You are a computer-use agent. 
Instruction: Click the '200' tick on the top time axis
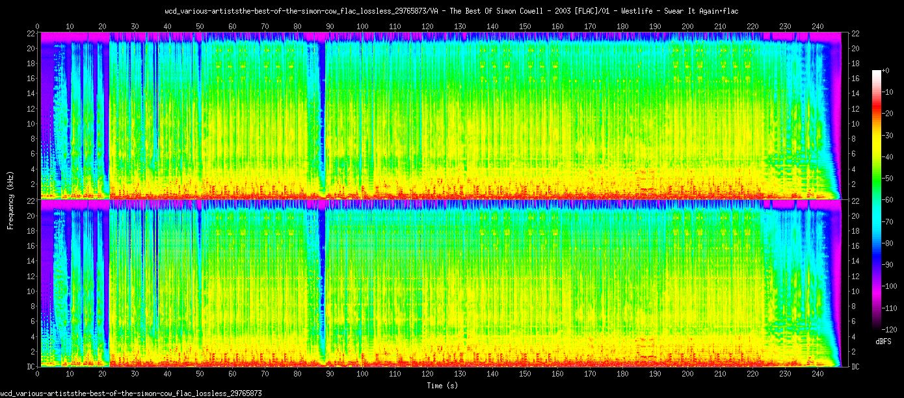pos(687,26)
